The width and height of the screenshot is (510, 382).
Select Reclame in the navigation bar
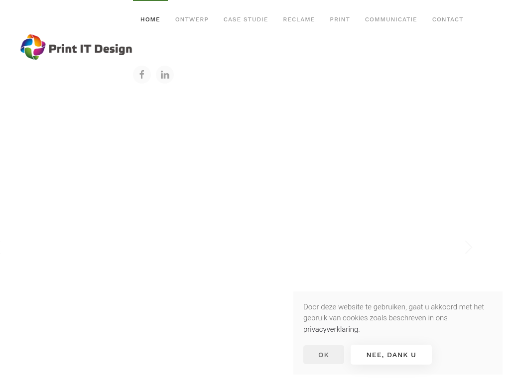[299, 19]
